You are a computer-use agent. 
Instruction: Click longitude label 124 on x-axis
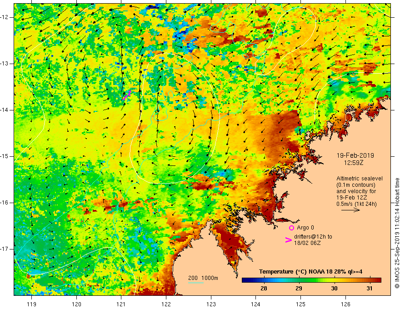click(255, 304)
